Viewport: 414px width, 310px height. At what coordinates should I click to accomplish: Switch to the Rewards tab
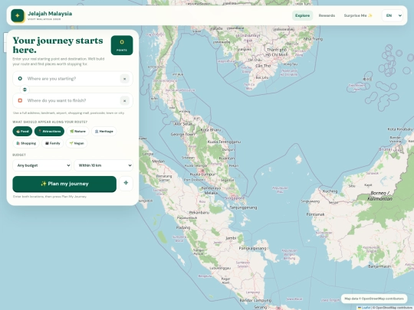327,15
